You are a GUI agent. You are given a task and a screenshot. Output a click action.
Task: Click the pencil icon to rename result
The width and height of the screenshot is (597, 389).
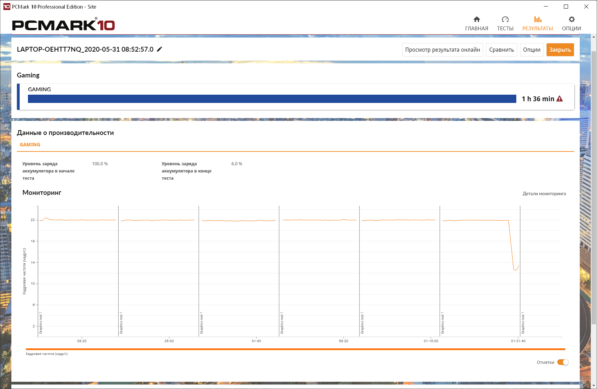159,49
